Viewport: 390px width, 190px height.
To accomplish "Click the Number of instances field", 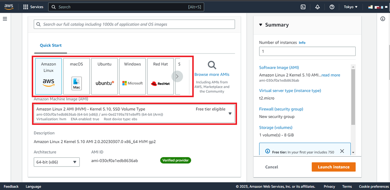I will tap(307, 51).
